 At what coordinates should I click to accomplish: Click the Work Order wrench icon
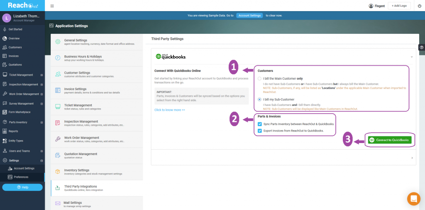pos(58,139)
